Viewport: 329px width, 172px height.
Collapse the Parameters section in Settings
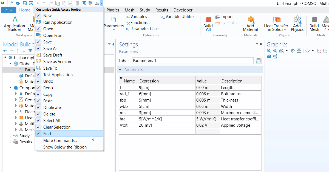coord(120,70)
